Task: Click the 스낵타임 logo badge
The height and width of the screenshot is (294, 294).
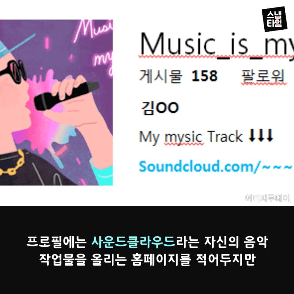Action: (x=275, y=19)
